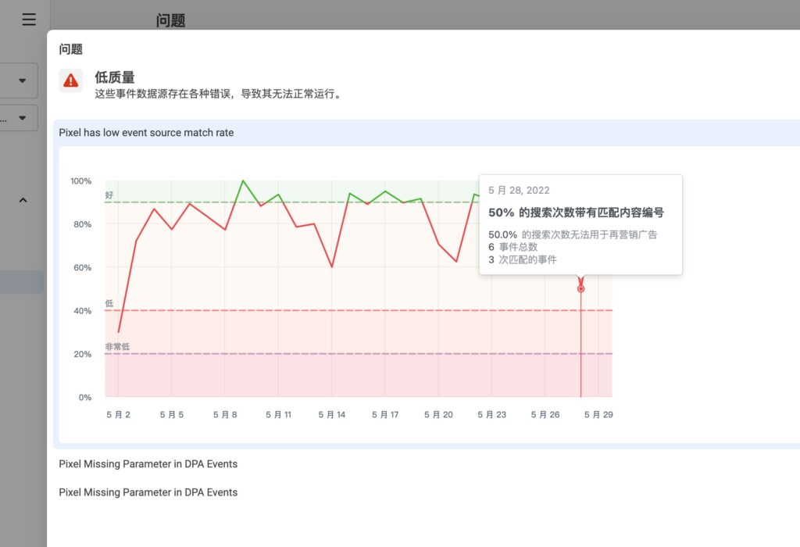Click the second Pixel Missing Parameter in DPA Events entry
Screen dimensions: 800x547
tap(148, 492)
